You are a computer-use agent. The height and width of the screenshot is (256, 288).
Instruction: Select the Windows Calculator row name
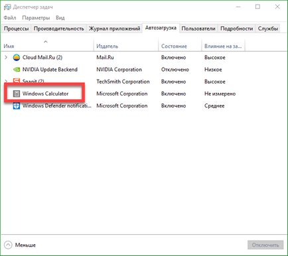(x=46, y=94)
